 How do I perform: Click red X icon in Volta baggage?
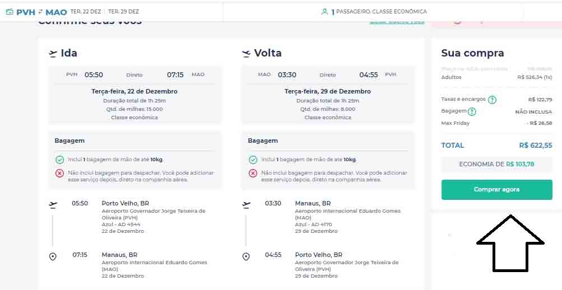tap(253, 173)
